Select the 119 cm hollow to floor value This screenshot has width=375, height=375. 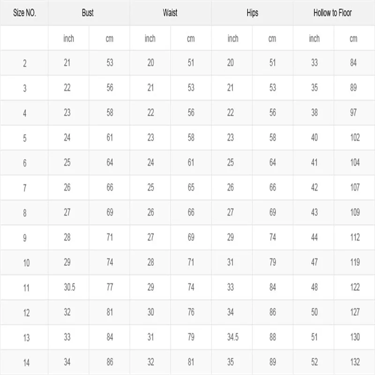click(354, 262)
